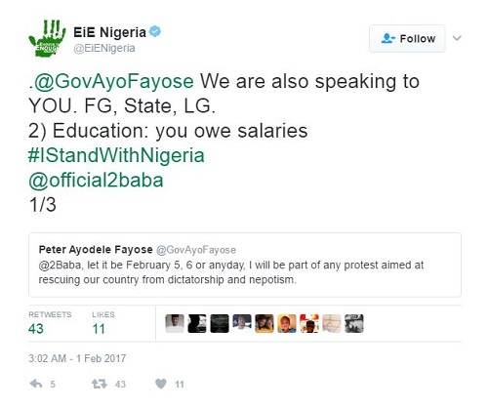The image size is (488, 410).
Task: Open the EiE Nigeria display name
Action: [109, 32]
